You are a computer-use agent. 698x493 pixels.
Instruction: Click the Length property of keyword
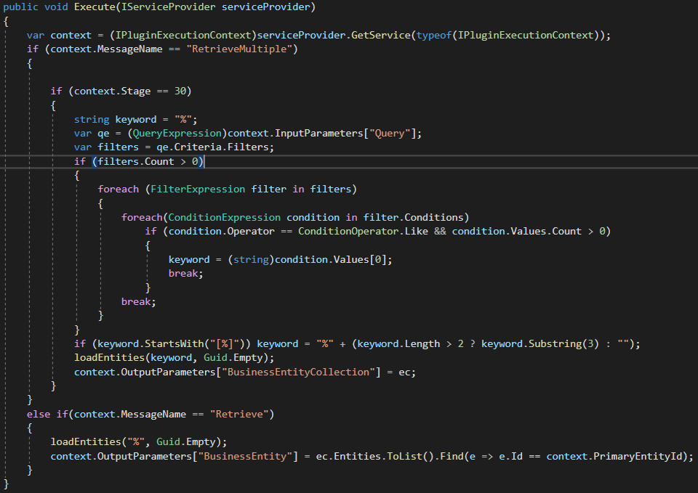422,343
